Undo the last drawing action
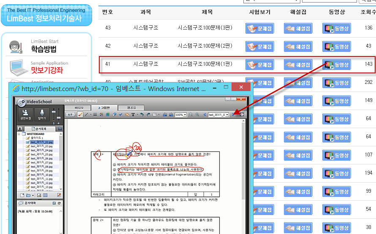Screen dimensions: 376x234 tap(142, 115)
